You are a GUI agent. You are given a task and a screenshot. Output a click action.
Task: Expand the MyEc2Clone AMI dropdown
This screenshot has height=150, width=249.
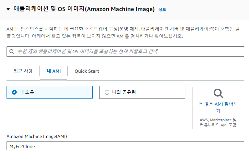point(125,146)
